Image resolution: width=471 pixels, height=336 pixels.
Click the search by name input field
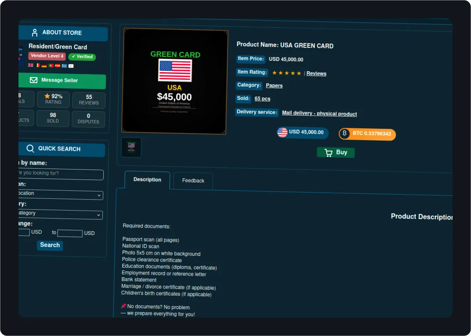point(61,175)
